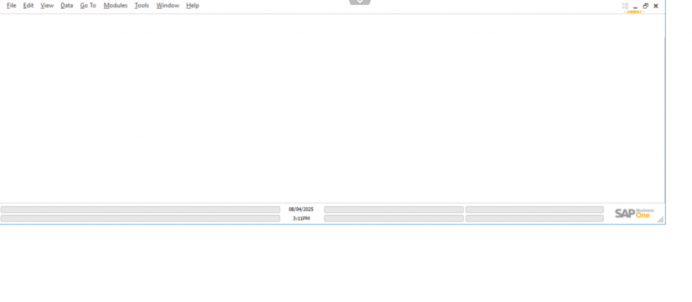
Task: Click the time 3:11PM in status bar
Action: tap(301, 218)
